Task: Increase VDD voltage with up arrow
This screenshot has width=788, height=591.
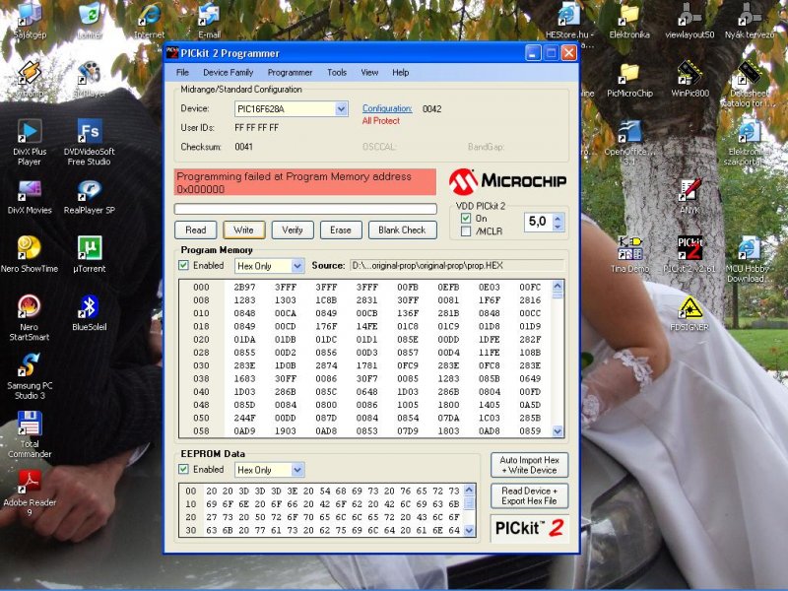Action: (558, 218)
